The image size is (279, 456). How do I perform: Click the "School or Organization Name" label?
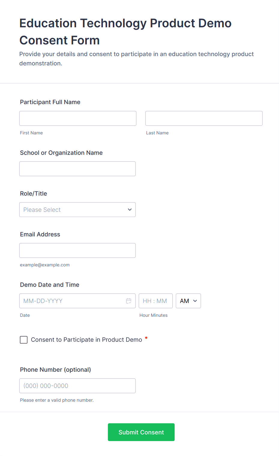[61, 153]
